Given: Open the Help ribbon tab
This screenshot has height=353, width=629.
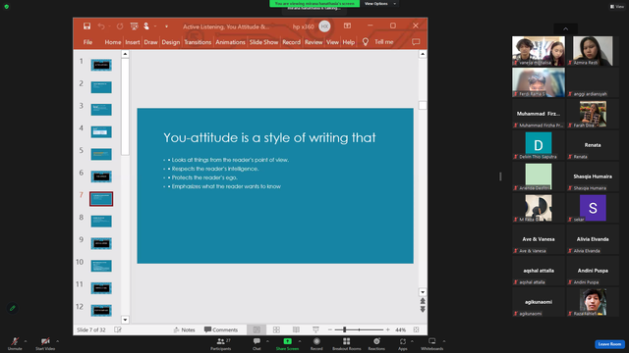Looking at the screenshot, I should pos(348,42).
